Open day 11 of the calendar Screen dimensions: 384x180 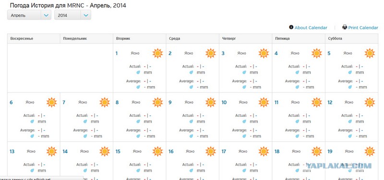click(x=276, y=102)
